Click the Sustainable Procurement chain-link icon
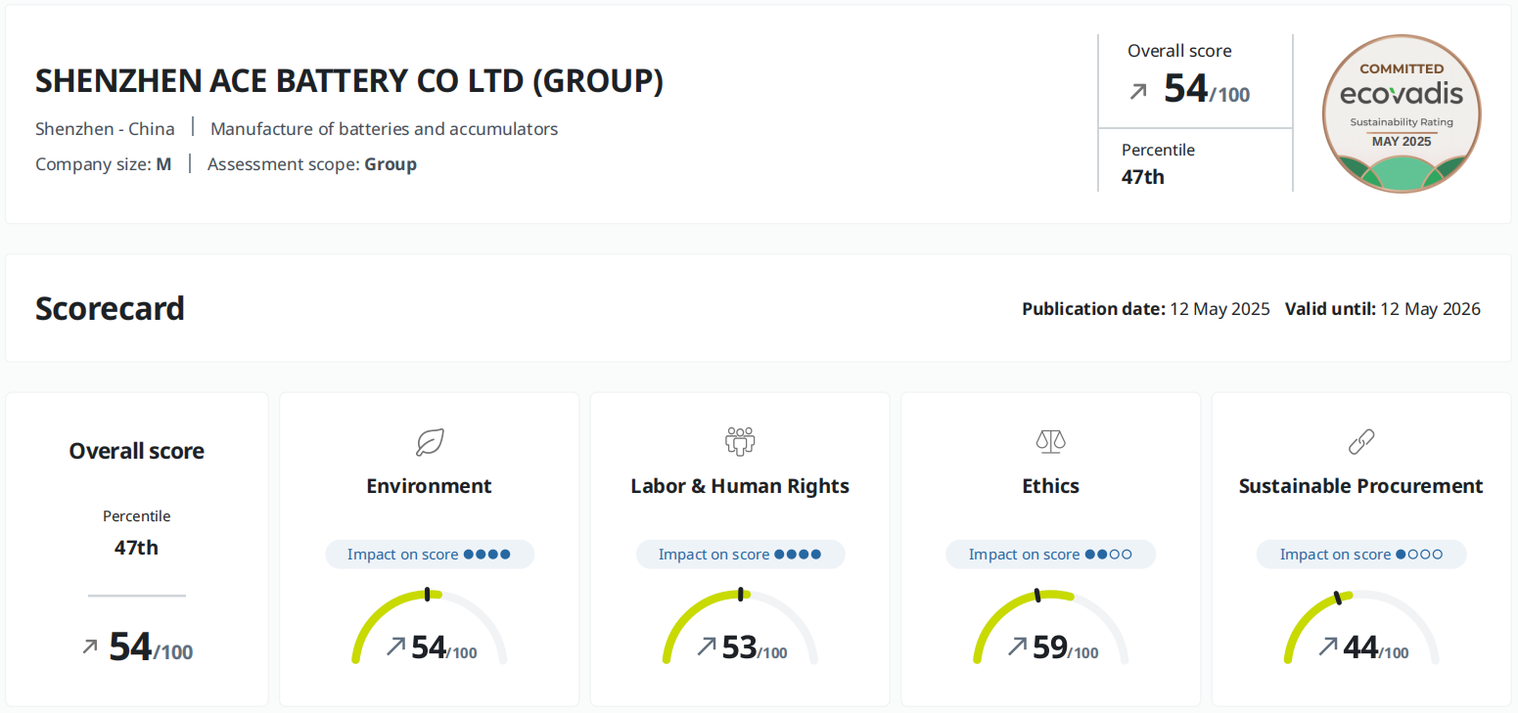Image resolution: width=1518 pixels, height=713 pixels. 1360,442
